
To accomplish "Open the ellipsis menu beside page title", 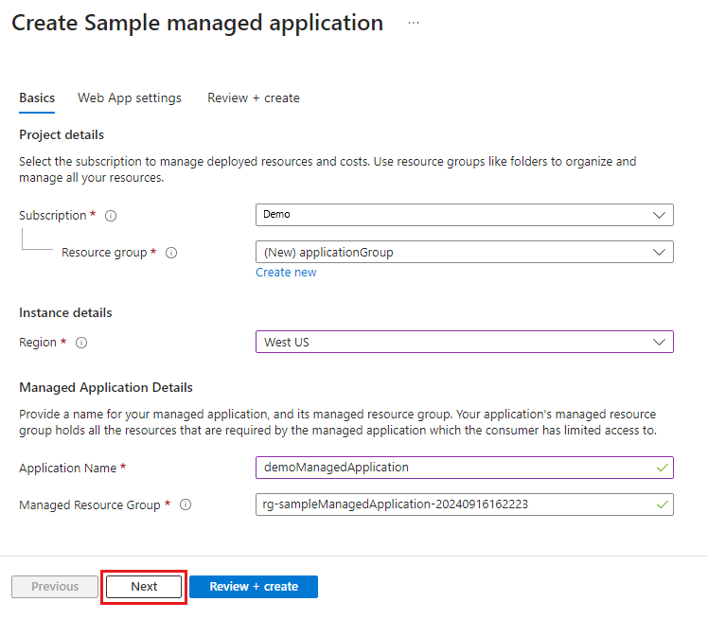I will 414,24.
